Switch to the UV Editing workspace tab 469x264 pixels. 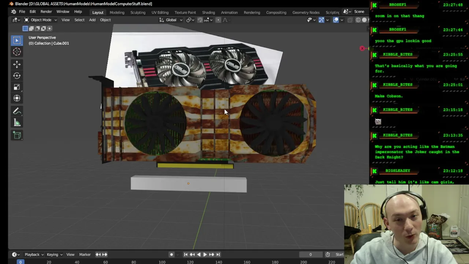tap(160, 12)
